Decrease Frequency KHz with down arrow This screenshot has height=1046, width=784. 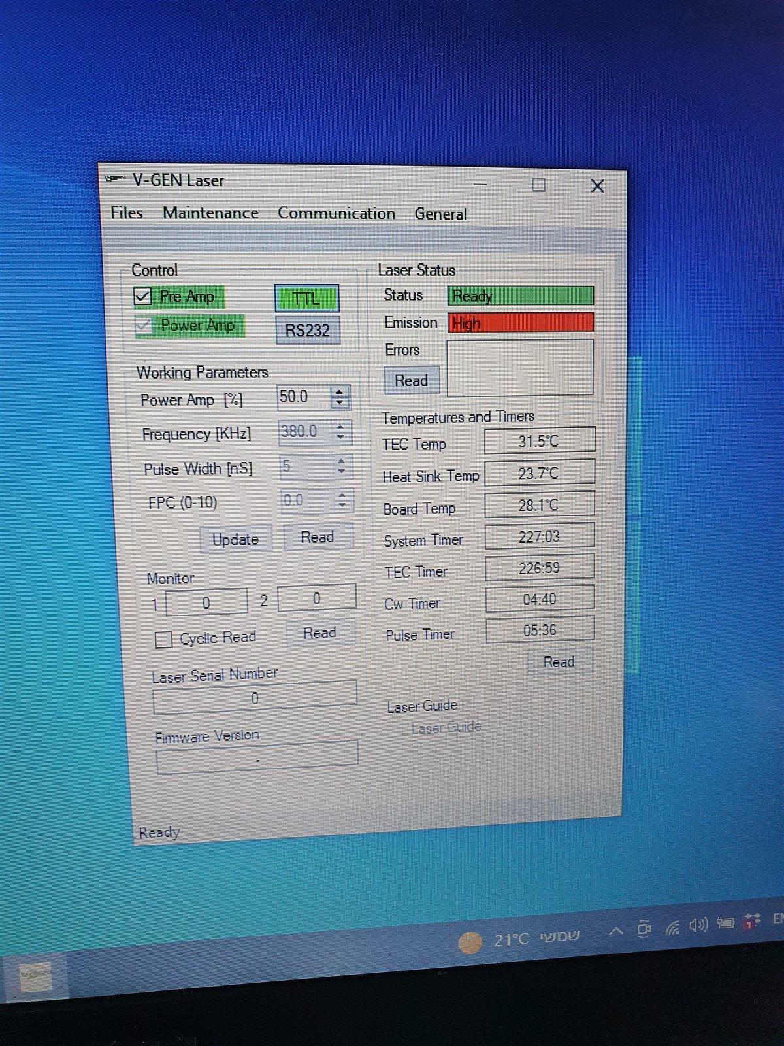tap(341, 437)
